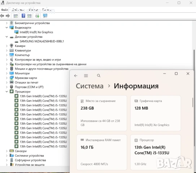
Task: Open the Процесор info card
Action: coord(156,152)
